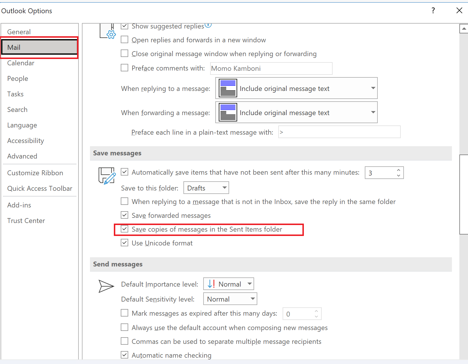Click the vertical scrollbar thumb
Viewport: 468px width, 364px height.
(x=464, y=195)
